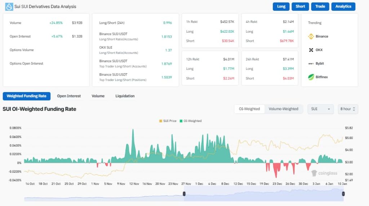Switch to the Open Interest tab
This screenshot has height=206, width=369.
(x=69, y=96)
